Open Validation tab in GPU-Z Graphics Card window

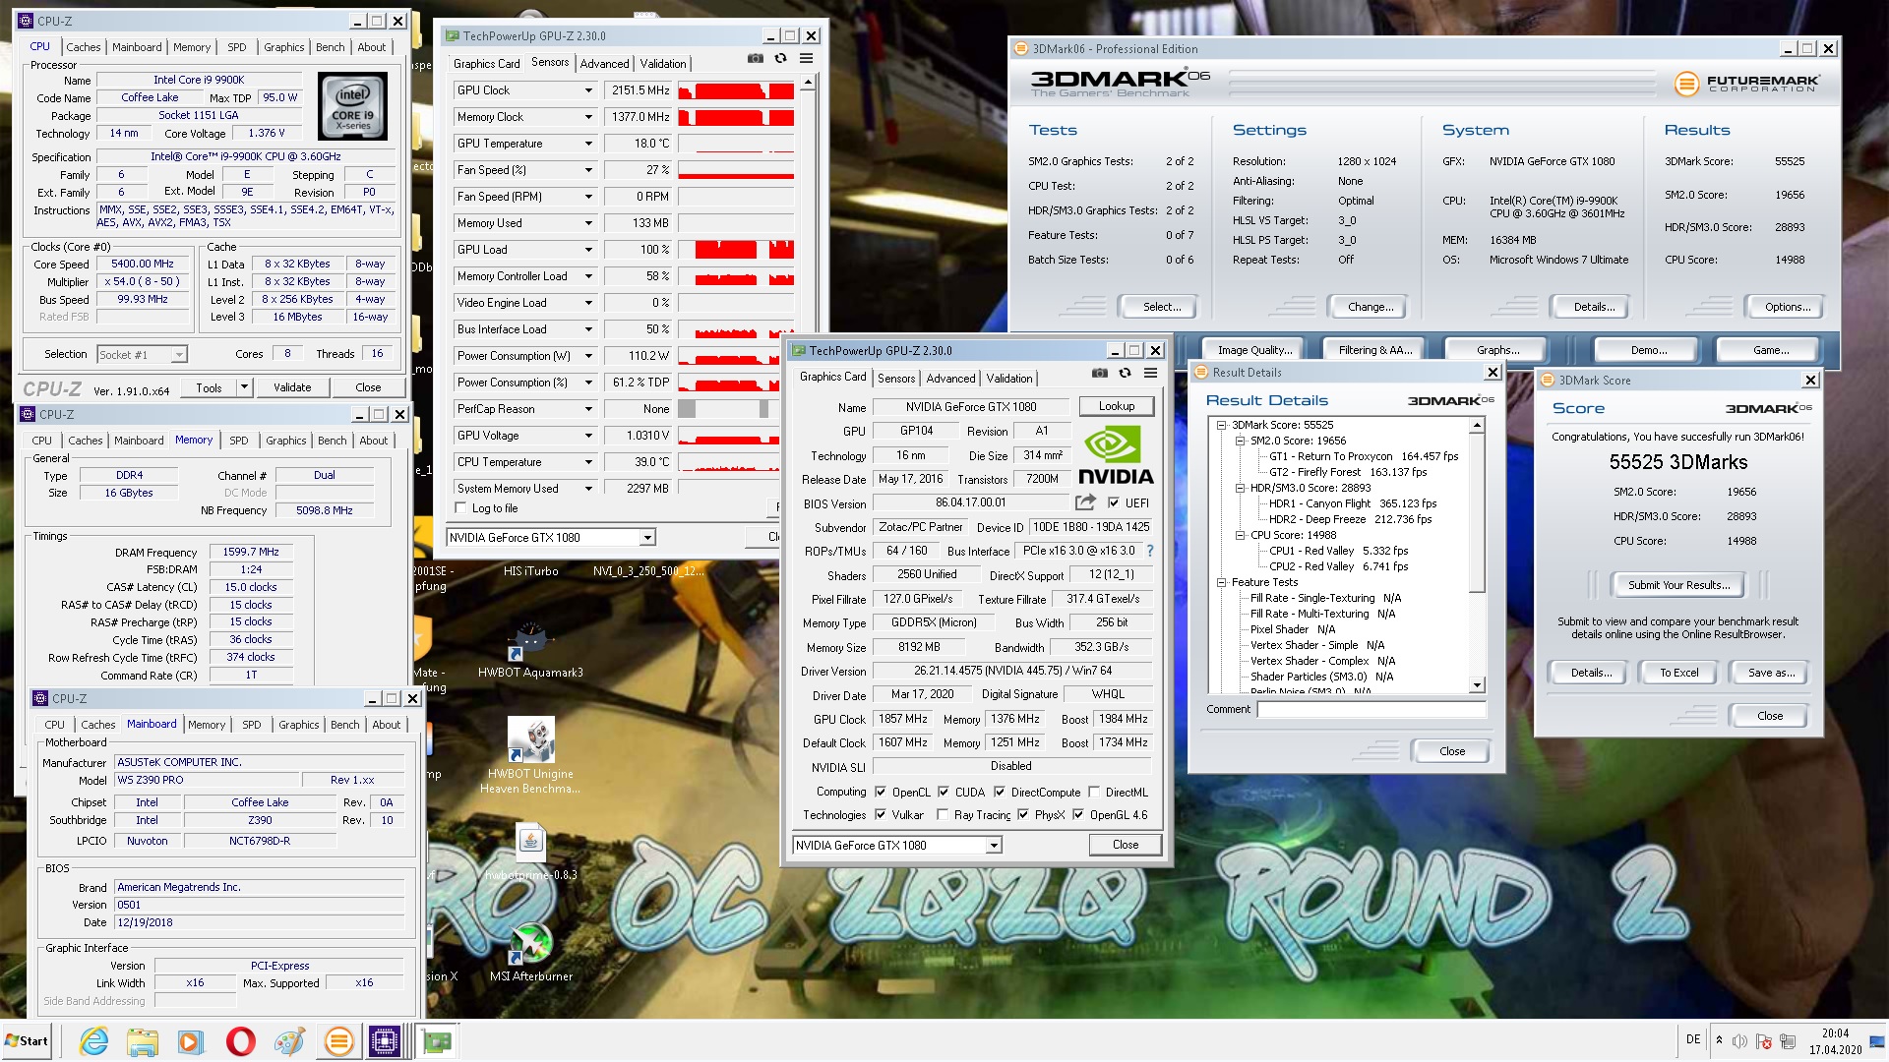(1009, 379)
